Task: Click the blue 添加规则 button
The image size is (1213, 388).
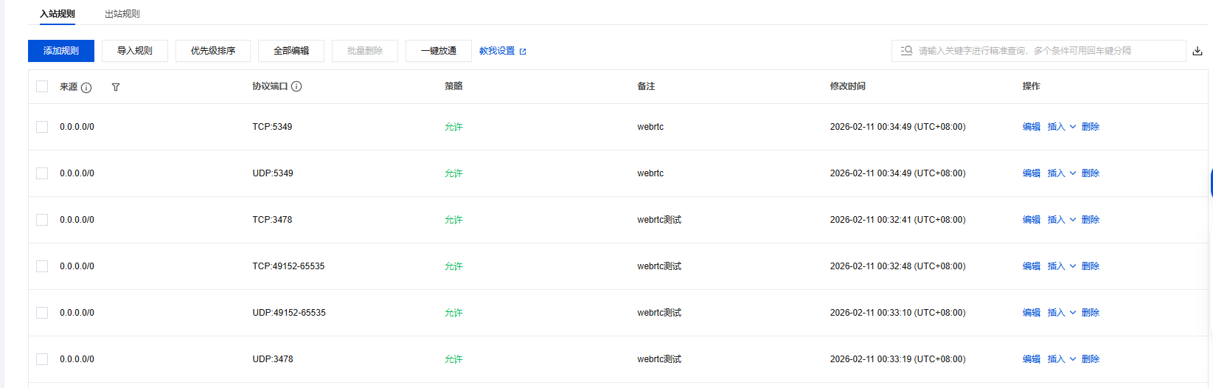Action: [x=61, y=51]
